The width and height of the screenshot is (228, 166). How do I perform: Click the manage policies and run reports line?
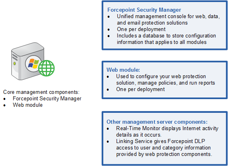pyautogui.click(x=166, y=83)
